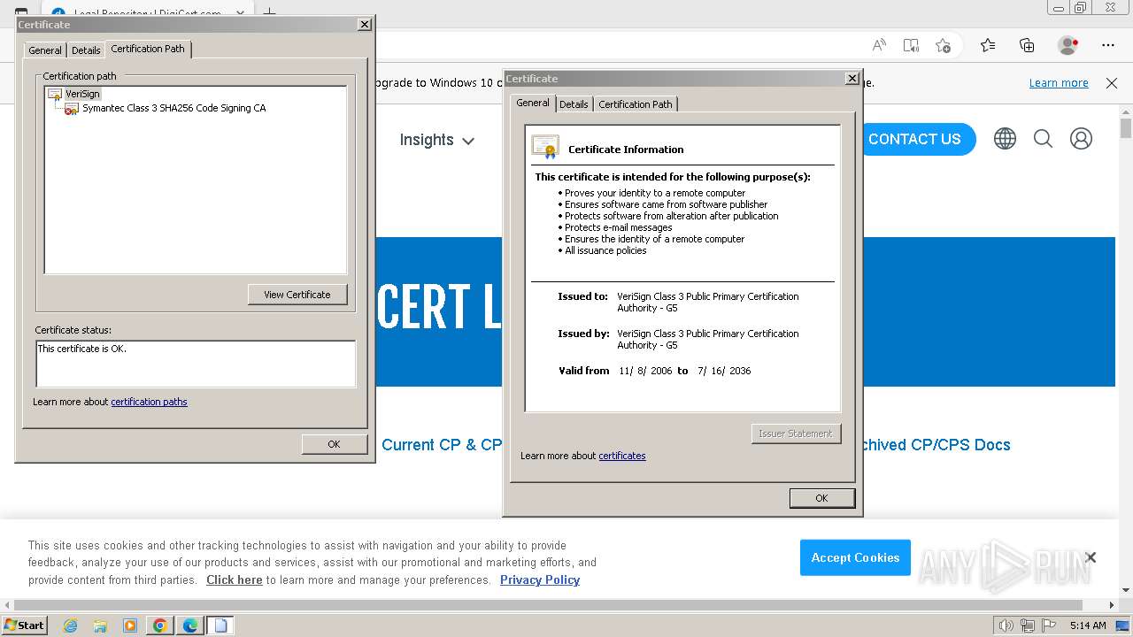Click globe language icon on DigiCert page
Image resolution: width=1133 pixels, height=637 pixels.
click(1005, 139)
